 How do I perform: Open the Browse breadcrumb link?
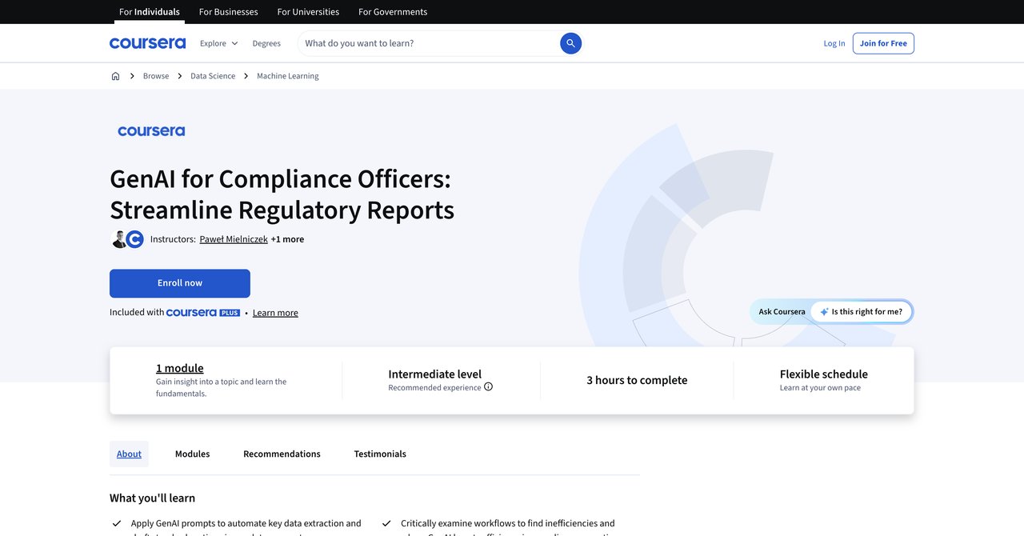pyautogui.click(x=156, y=76)
